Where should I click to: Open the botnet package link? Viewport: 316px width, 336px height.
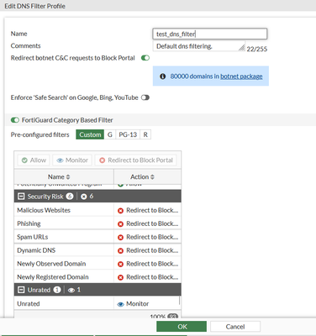pyautogui.click(x=241, y=76)
